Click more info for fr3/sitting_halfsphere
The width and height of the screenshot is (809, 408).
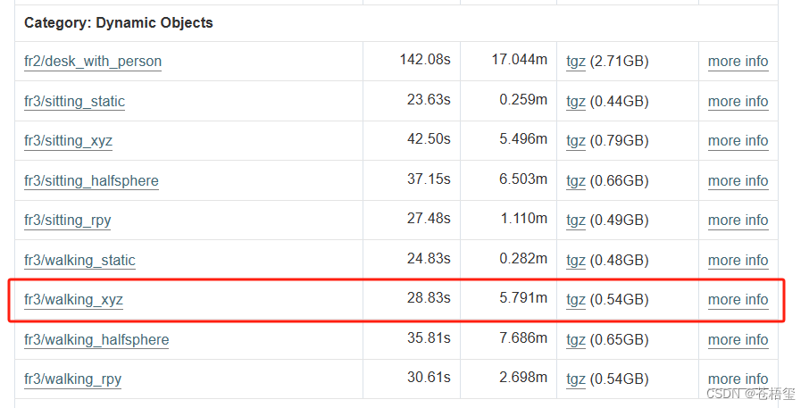(738, 180)
